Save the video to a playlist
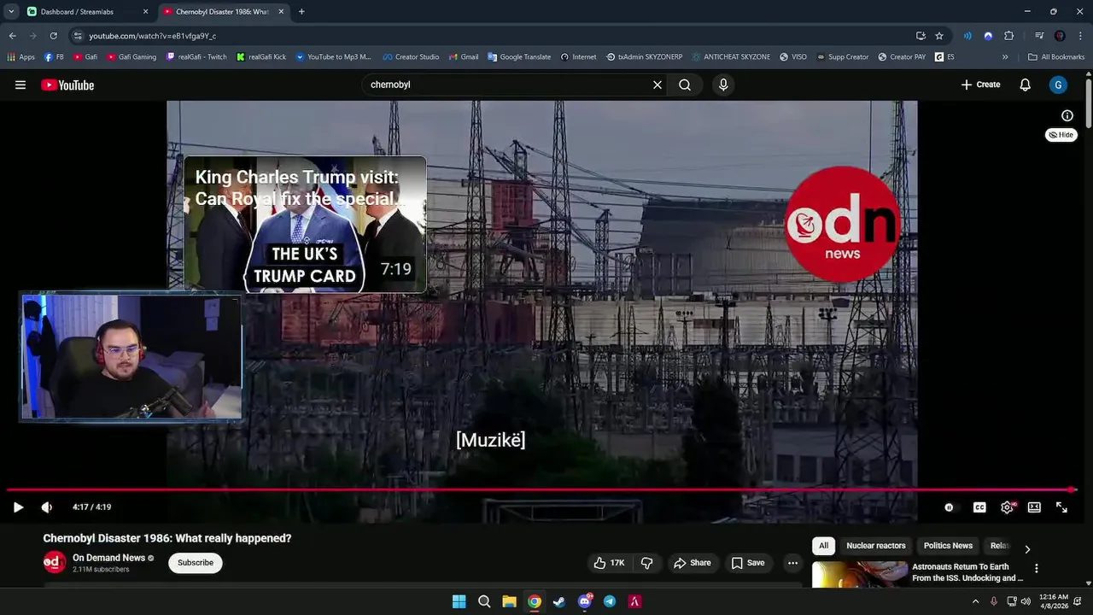 pyautogui.click(x=748, y=563)
